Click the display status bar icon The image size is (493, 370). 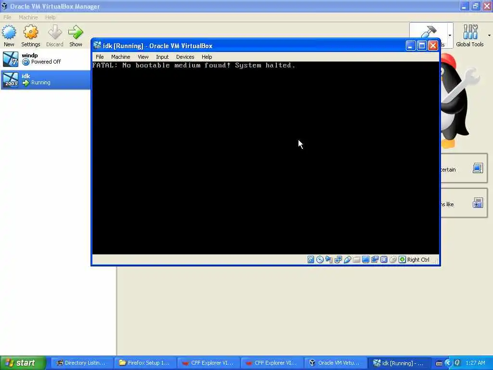(x=365, y=260)
